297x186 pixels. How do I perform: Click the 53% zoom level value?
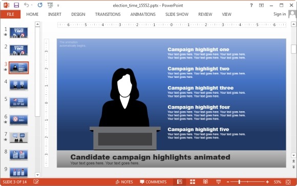(x=278, y=182)
